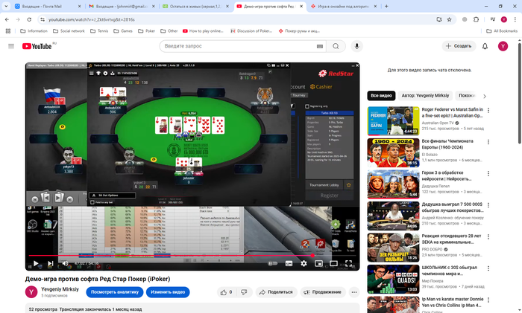
Task: Click Посмотреть аналитику button
Action: pyautogui.click(x=115, y=292)
